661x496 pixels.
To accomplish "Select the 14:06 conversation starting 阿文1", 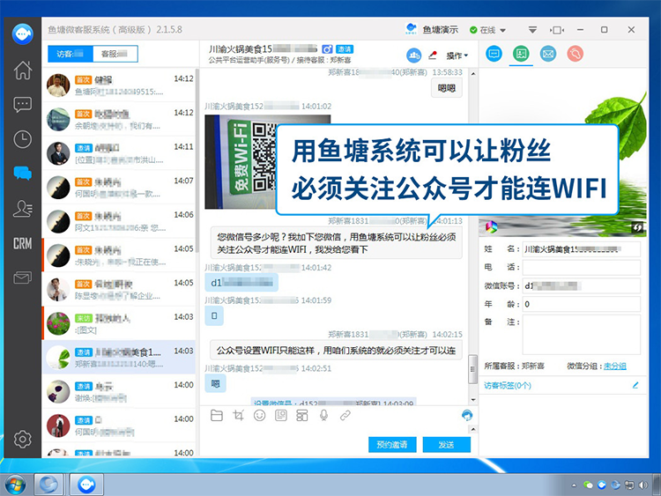I will (x=120, y=221).
